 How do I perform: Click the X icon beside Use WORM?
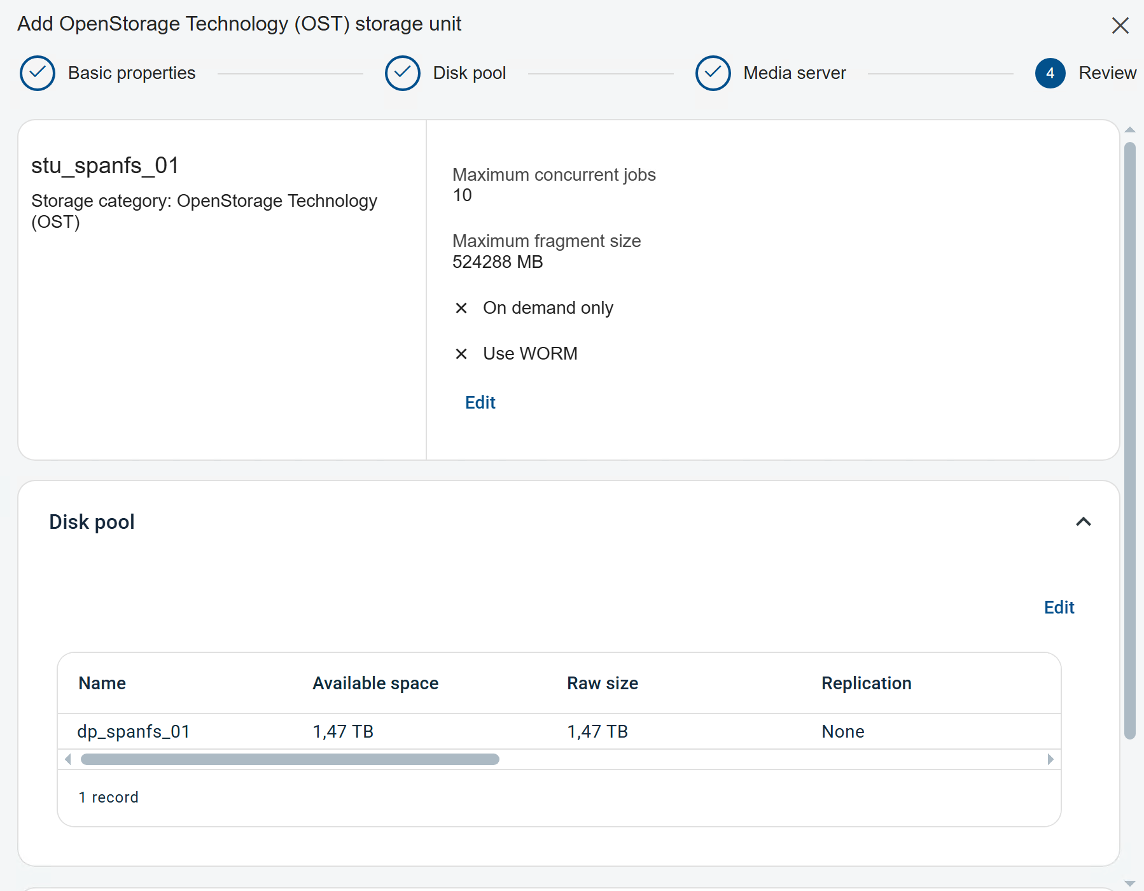tap(461, 354)
